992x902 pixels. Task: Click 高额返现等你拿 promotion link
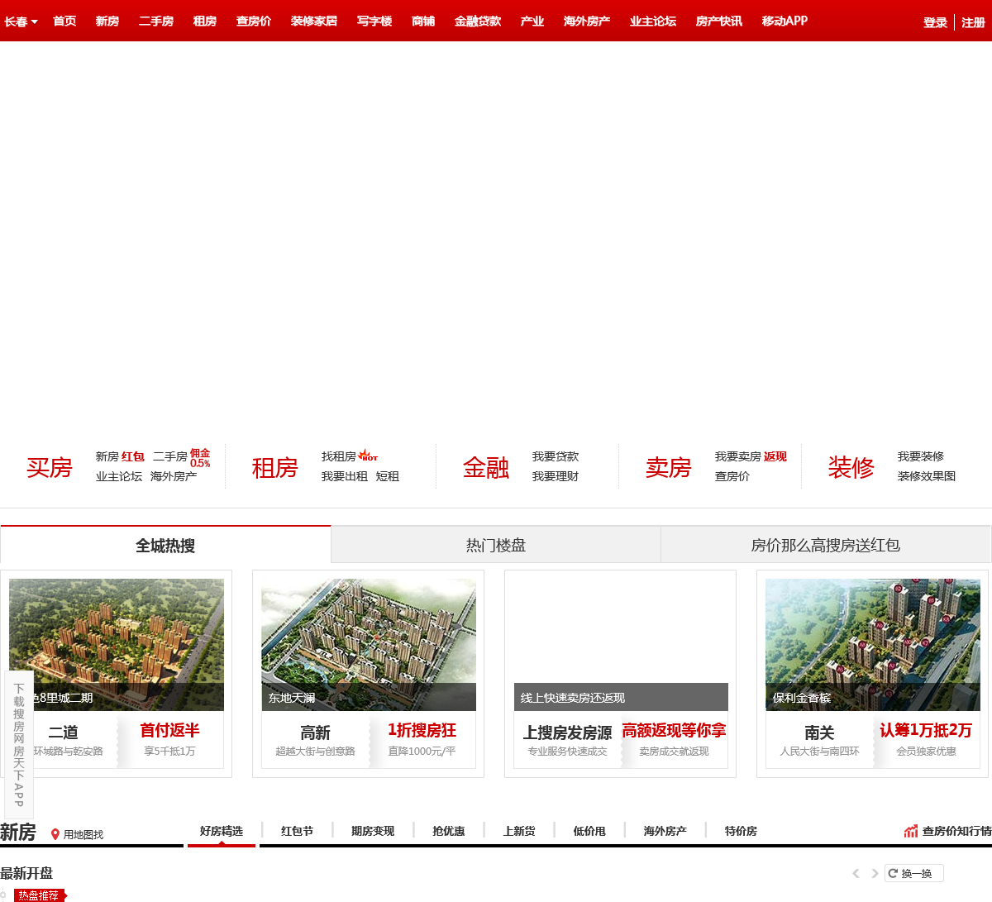[x=674, y=731]
